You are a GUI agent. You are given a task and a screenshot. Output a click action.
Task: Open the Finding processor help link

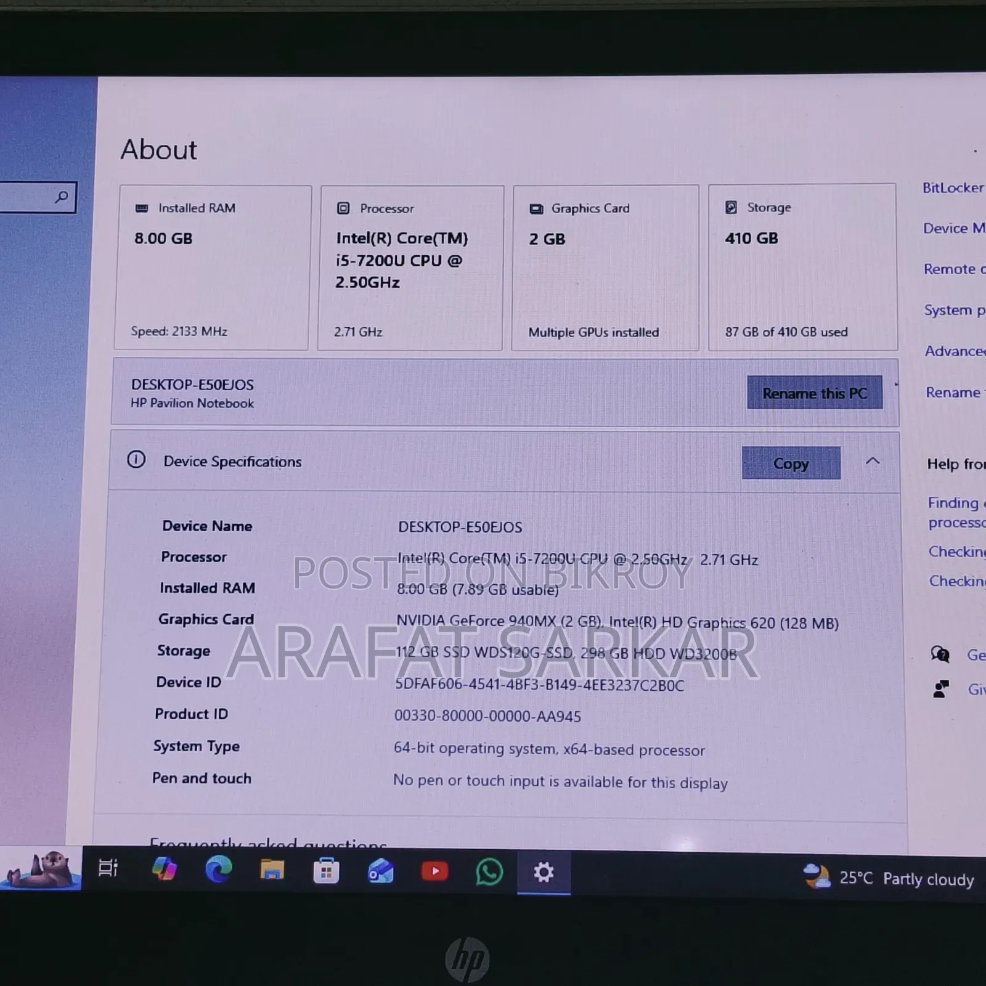tap(956, 513)
